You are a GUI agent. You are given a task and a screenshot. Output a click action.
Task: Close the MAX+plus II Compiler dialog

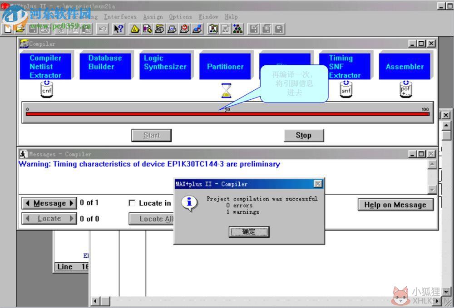click(x=318, y=184)
